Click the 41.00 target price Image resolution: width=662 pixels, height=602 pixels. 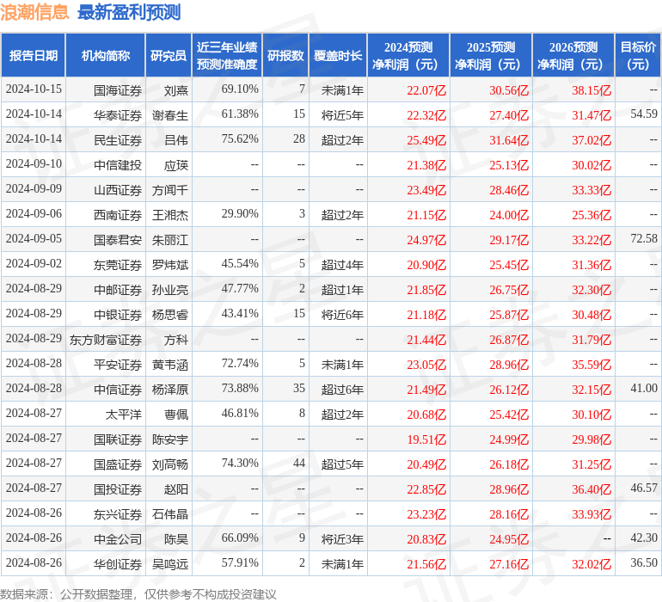pos(644,388)
